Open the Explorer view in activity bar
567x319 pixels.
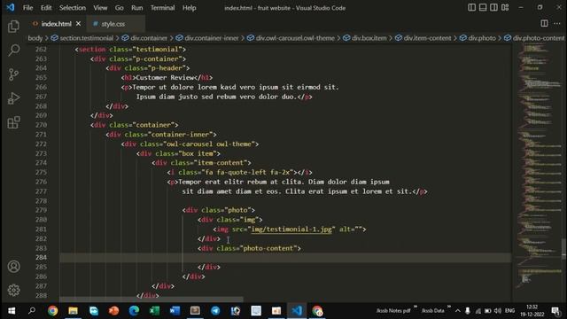coord(13,26)
